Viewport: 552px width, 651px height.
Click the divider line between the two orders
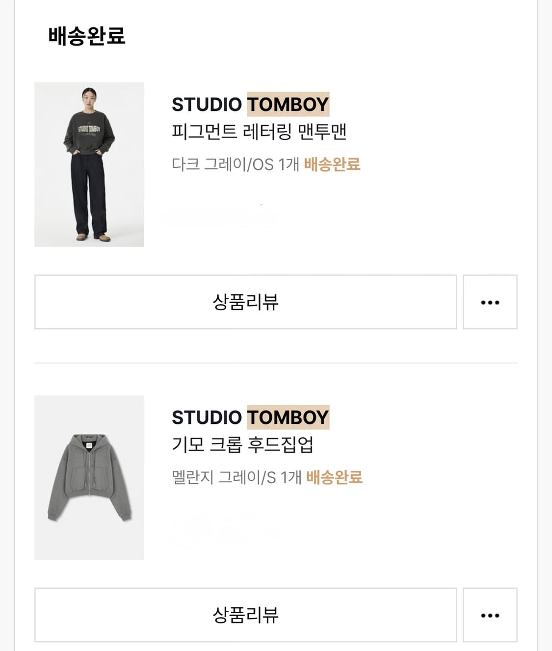[x=276, y=363]
